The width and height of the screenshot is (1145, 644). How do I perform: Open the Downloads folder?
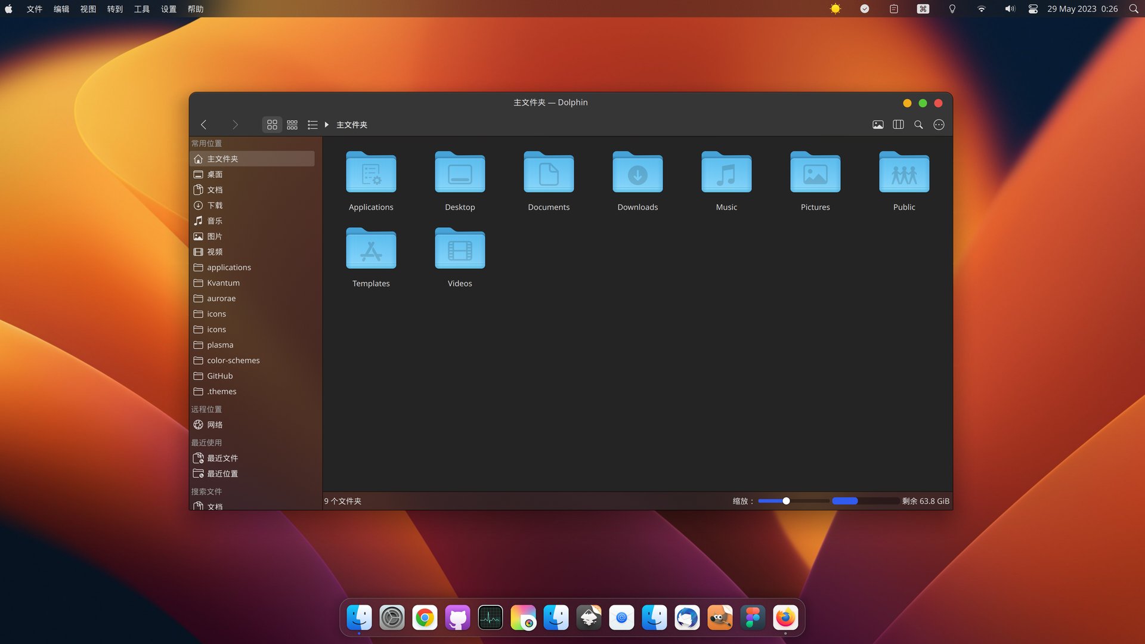click(638, 173)
